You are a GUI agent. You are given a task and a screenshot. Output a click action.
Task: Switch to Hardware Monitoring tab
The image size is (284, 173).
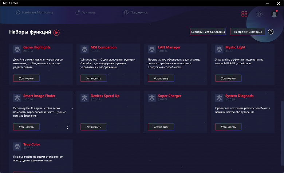[35, 12]
